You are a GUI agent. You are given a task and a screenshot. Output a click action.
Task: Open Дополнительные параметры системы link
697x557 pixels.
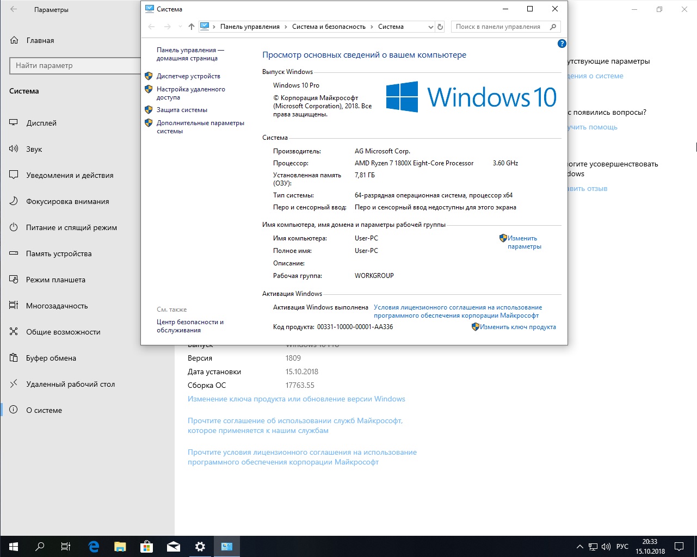click(x=200, y=127)
